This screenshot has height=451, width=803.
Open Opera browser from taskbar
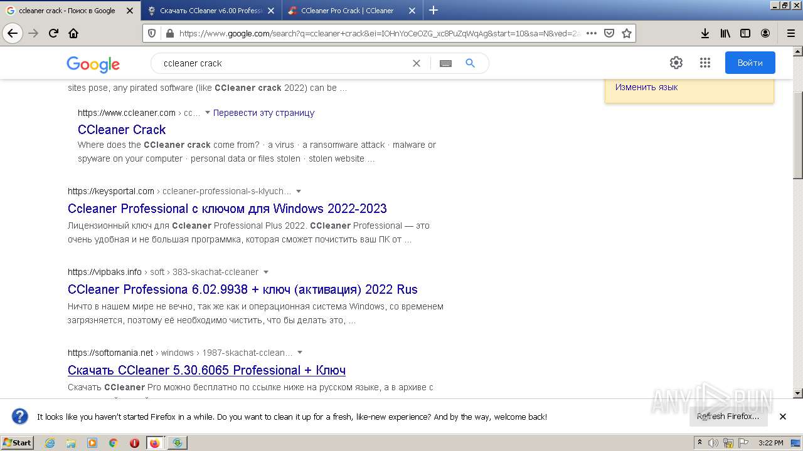click(134, 443)
